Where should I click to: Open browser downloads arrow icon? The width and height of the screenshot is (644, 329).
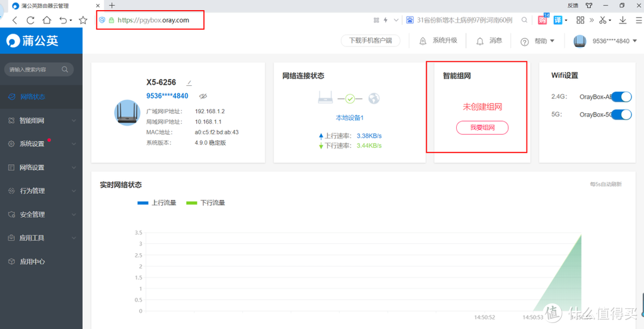(x=623, y=20)
